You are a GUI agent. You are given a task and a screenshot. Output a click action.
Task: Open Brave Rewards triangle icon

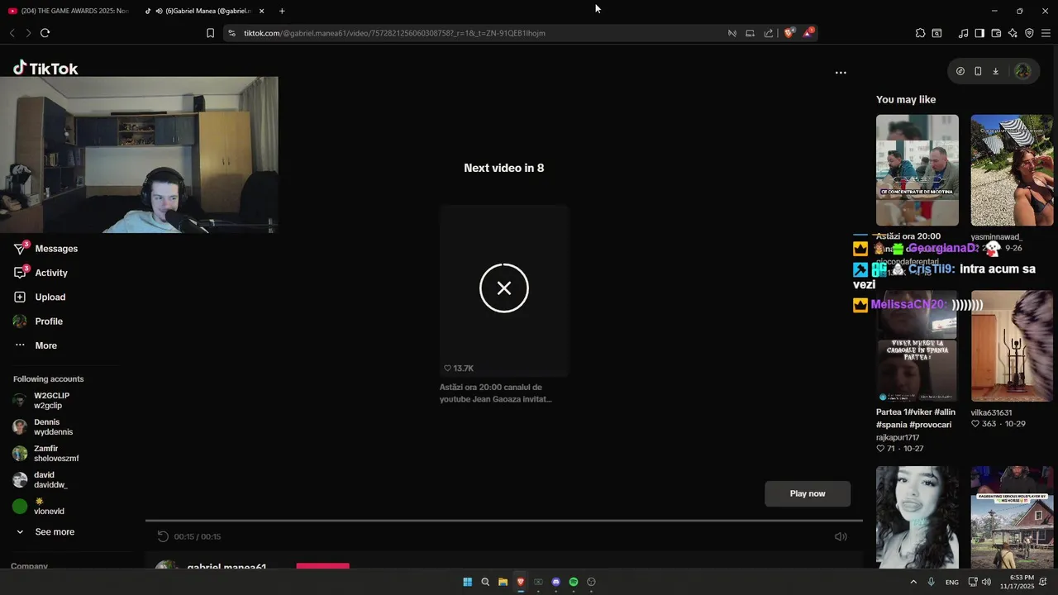(808, 33)
